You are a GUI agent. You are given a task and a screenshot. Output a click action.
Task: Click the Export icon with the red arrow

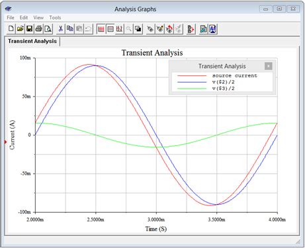click(x=191, y=29)
